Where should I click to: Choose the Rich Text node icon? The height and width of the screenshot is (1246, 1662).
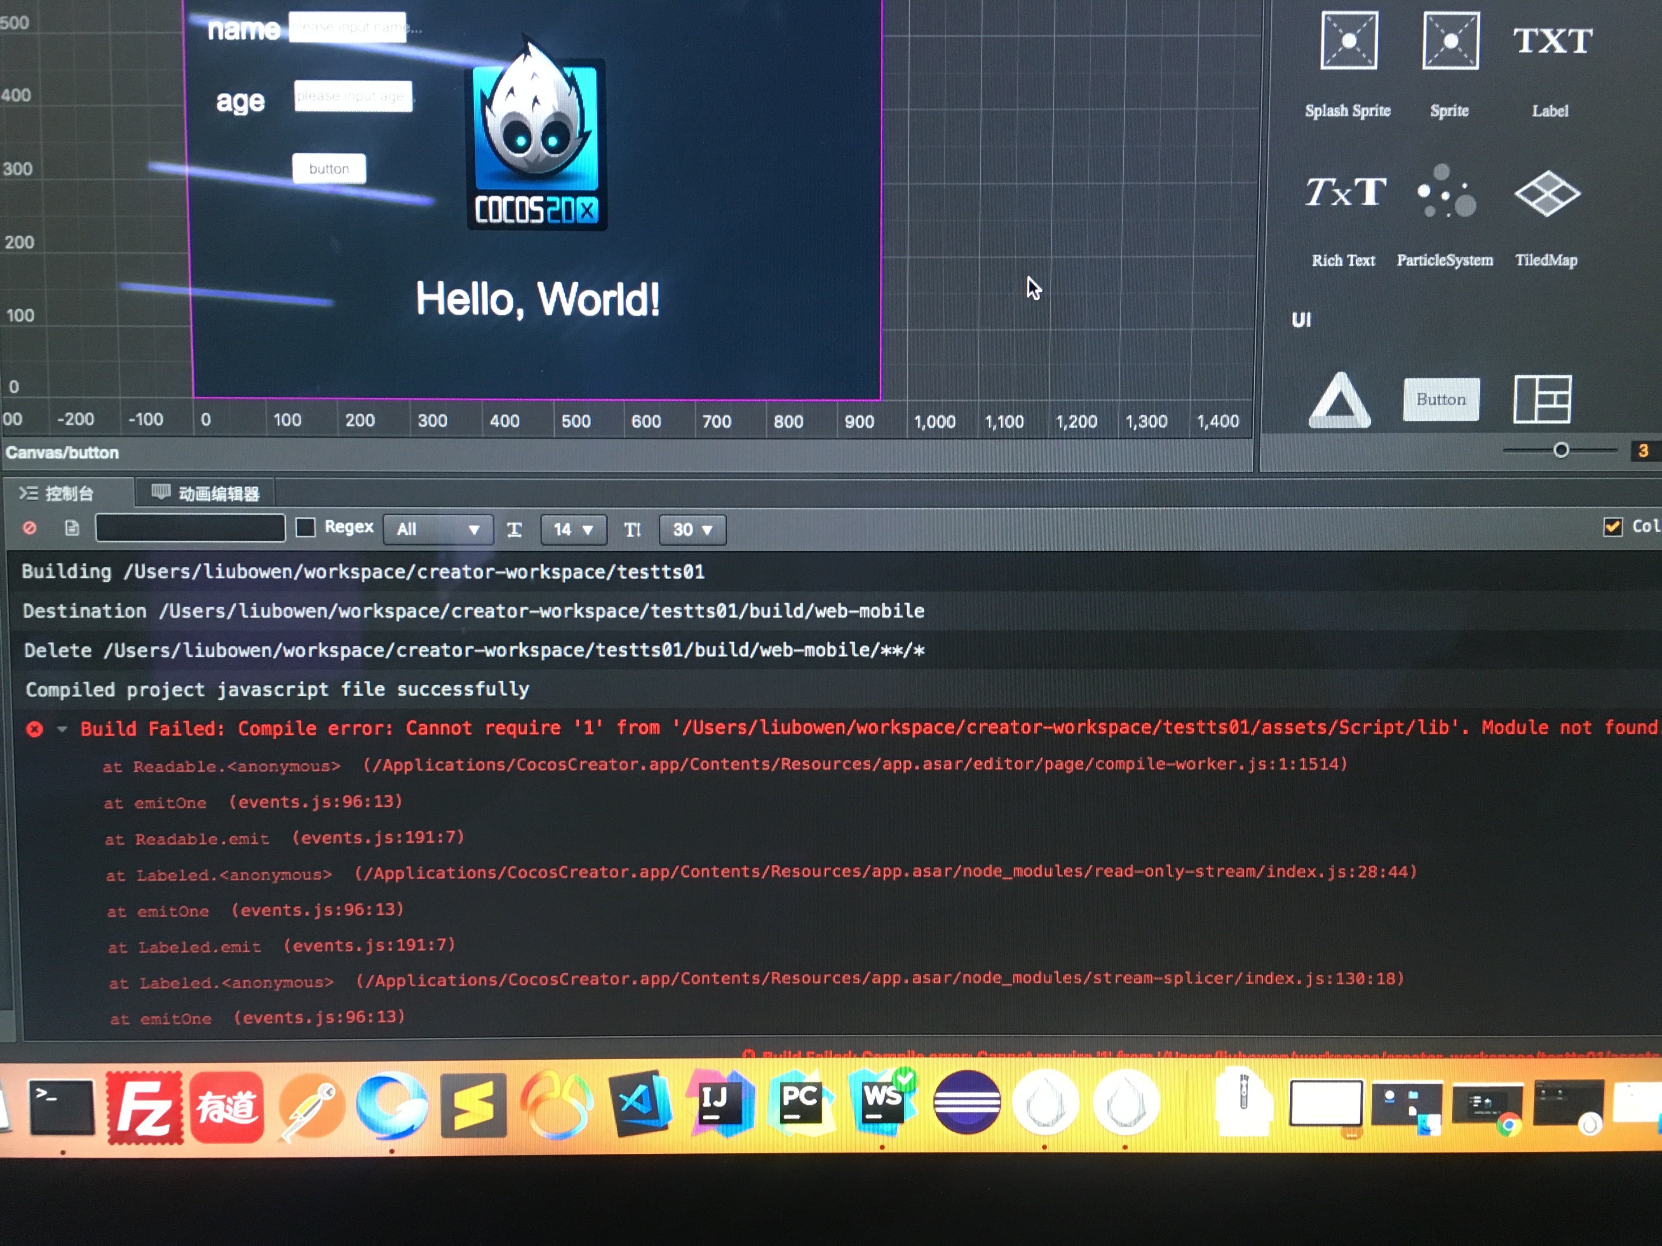click(1345, 193)
